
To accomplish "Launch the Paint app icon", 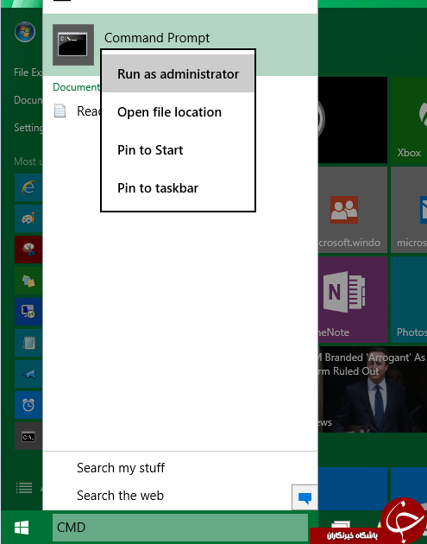I will 28,218.
